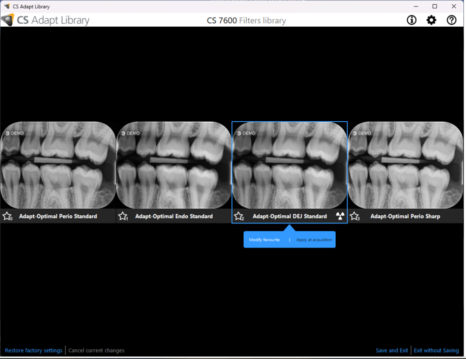Maximize the CS Adapt Library window
Image resolution: width=466 pixels, height=359 pixels.
(435, 6)
